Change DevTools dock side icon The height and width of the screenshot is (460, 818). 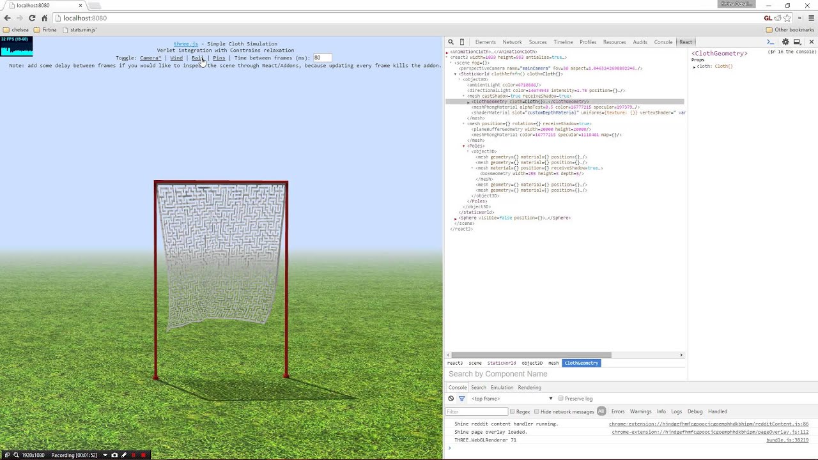click(797, 42)
